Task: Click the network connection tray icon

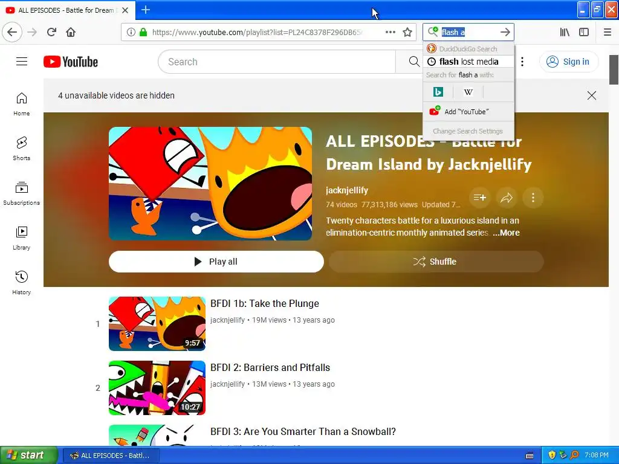Action: [563, 456]
